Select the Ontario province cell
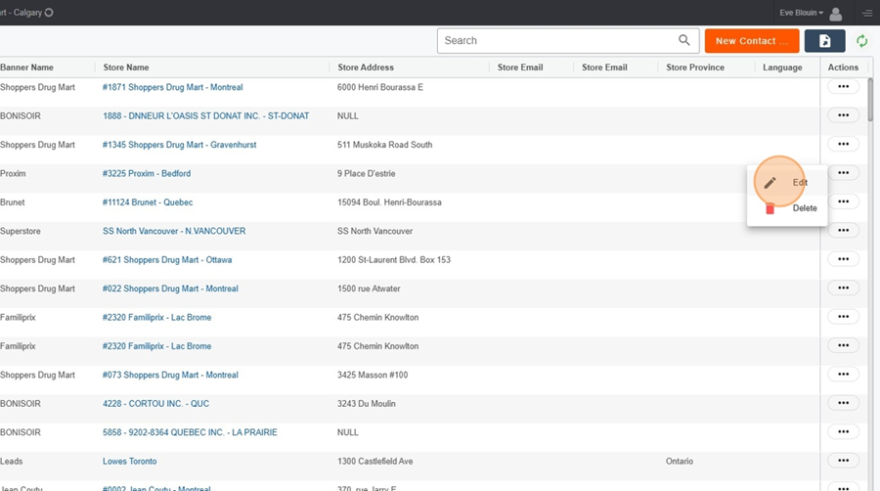Screen dimensions: 880x491 coord(680,462)
